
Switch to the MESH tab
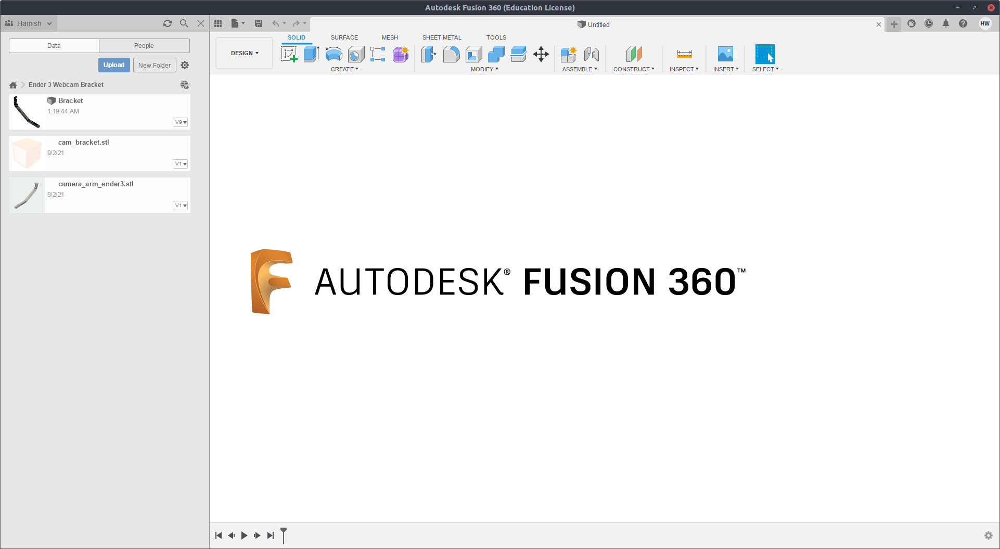click(x=390, y=37)
